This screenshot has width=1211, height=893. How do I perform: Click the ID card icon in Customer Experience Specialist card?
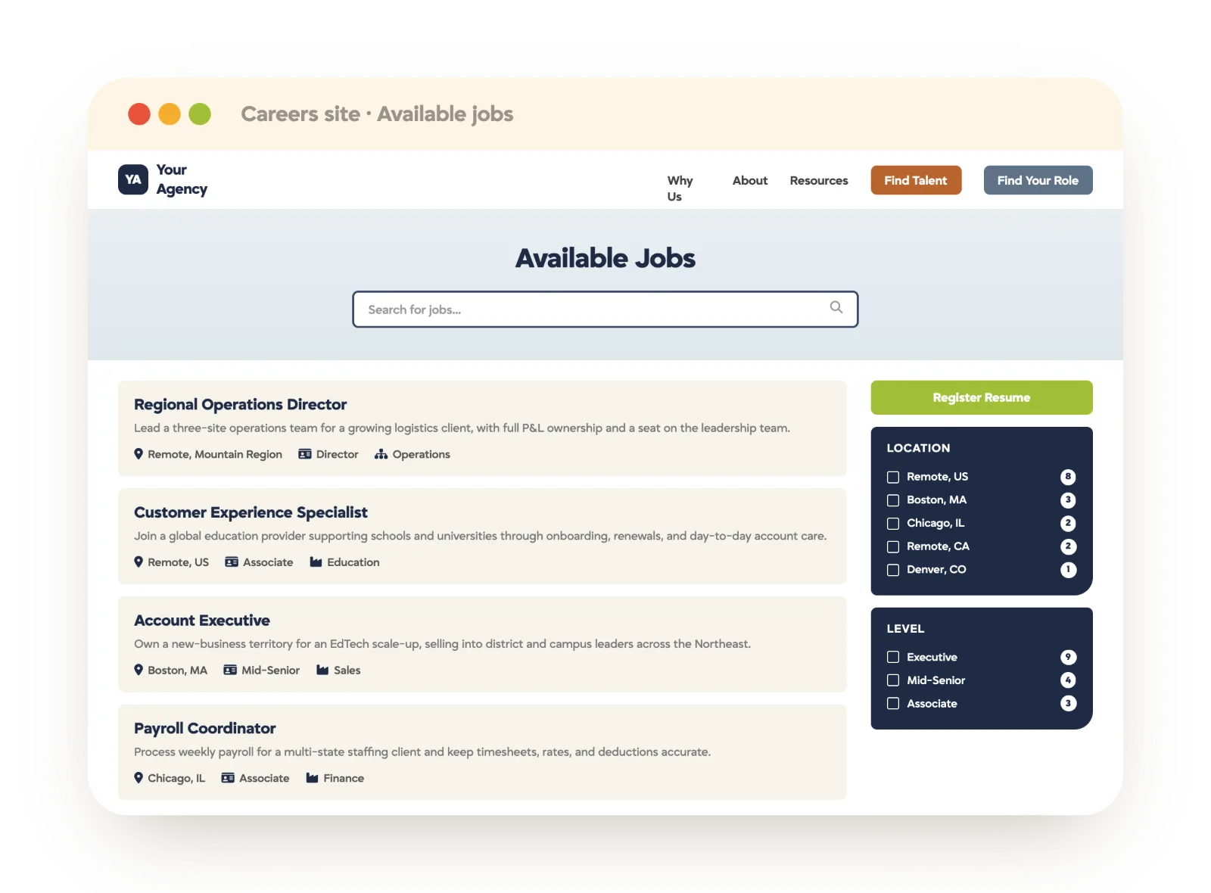pyautogui.click(x=232, y=562)
